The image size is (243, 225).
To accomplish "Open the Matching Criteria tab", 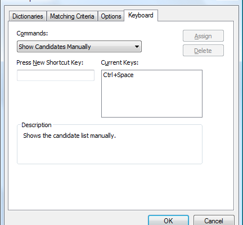I will pyautogui.click(x=72, y=16).
